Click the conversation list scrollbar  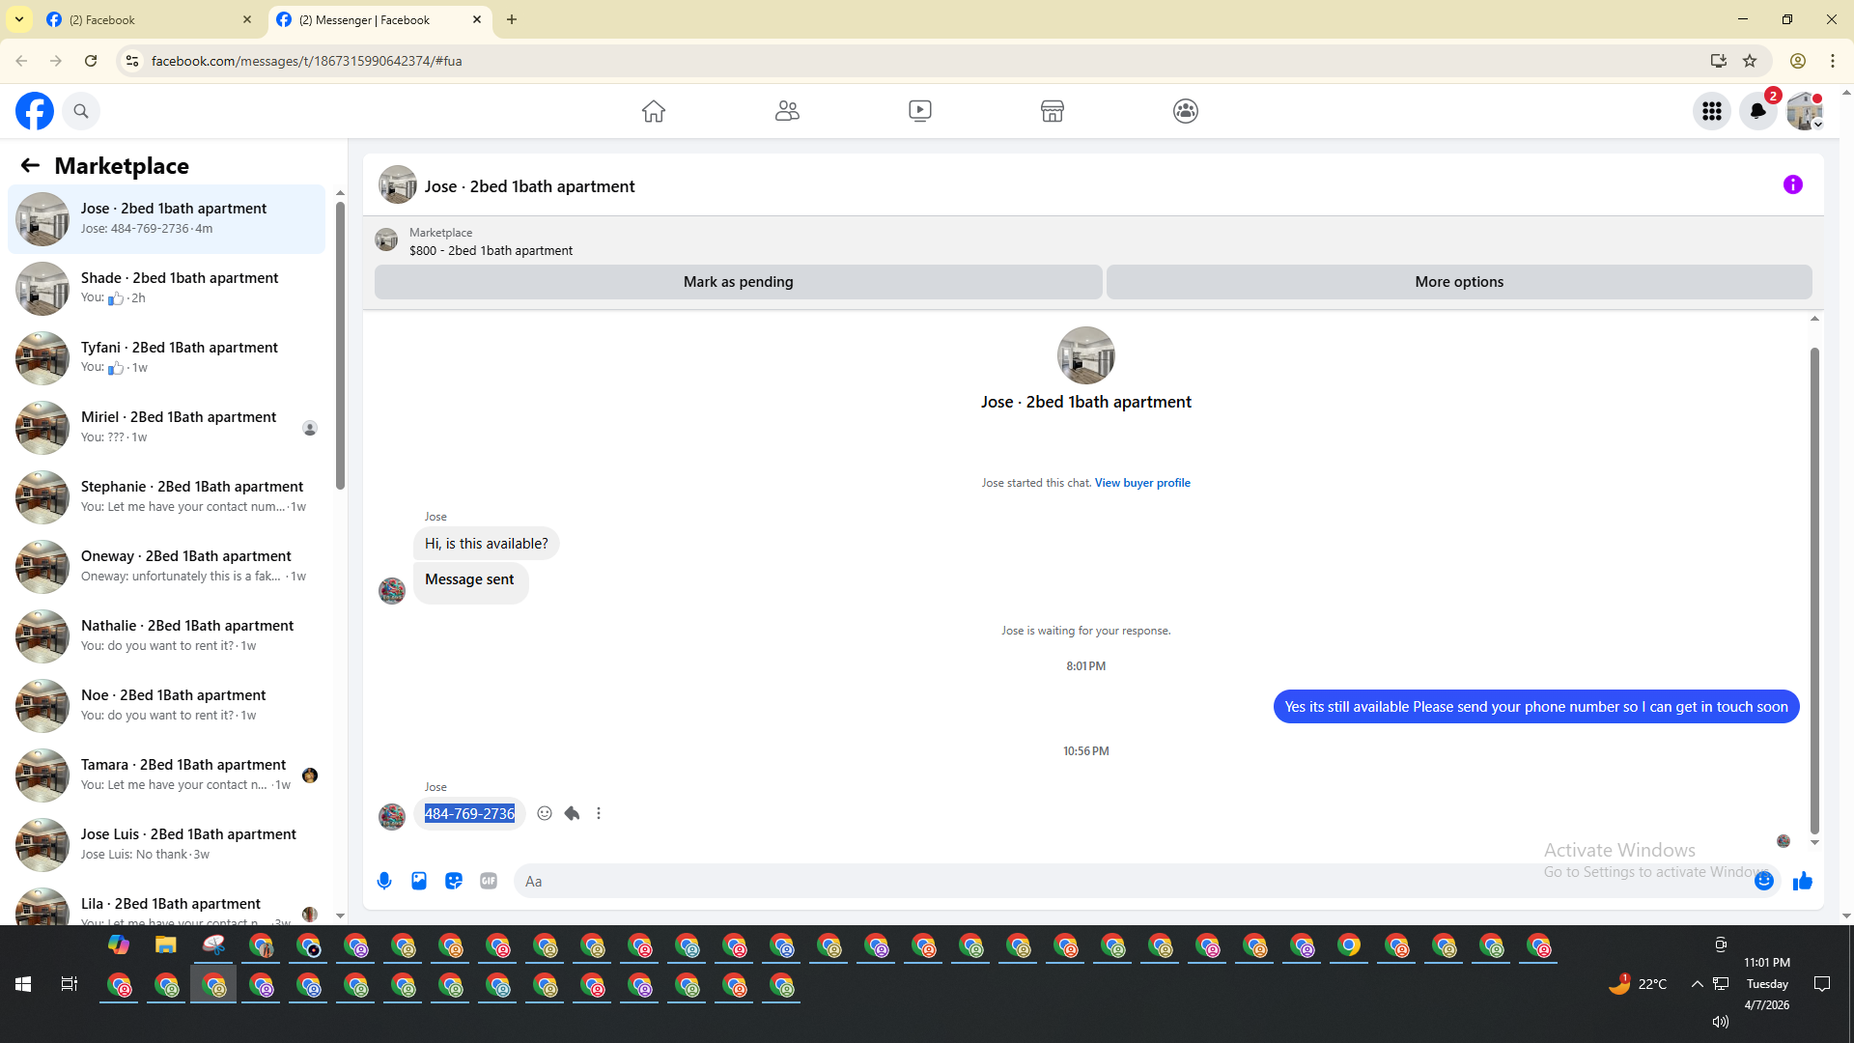pos(340,345)
